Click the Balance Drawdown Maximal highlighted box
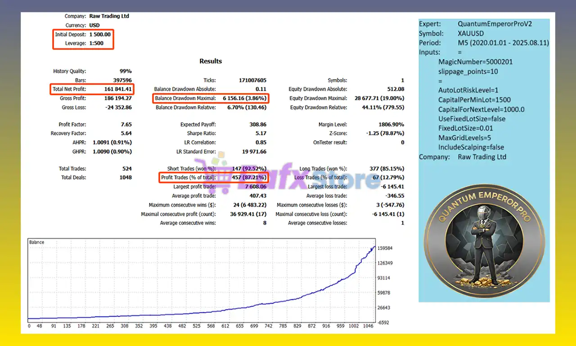 211,98
